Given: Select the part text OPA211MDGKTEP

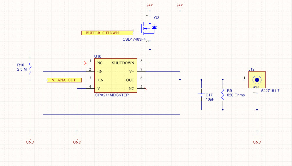Looking at the screenshot, I should coord(112,95).
